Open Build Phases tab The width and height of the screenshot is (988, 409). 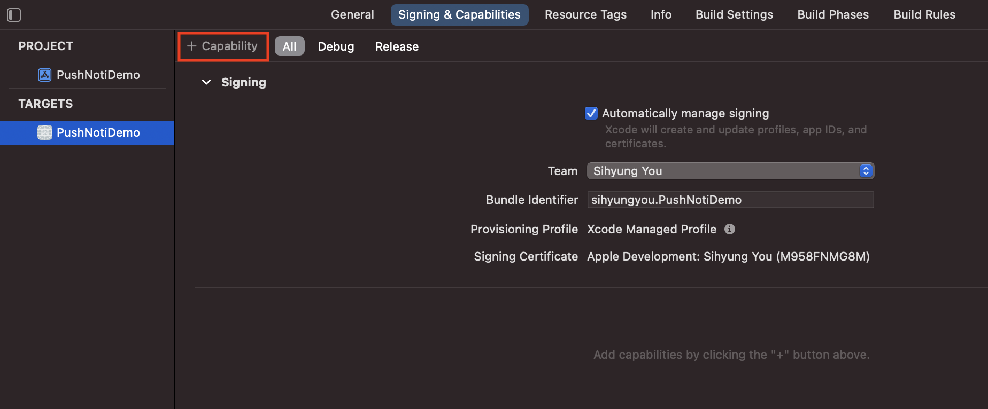[x=833, y=15]
